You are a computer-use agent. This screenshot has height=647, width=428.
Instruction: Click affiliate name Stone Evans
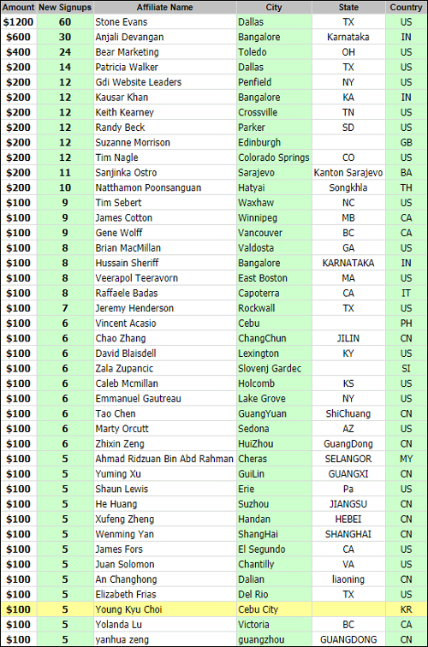[x=122, y=22]
